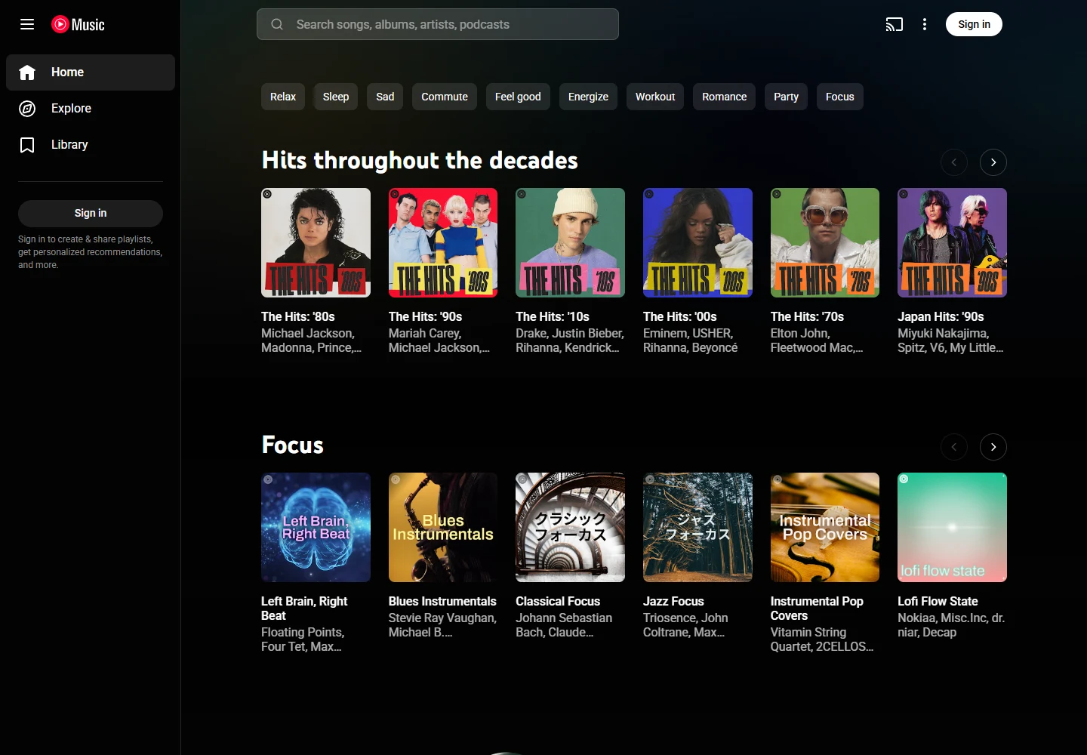
Task: Open Left Brain, Right Beat thumbnail
Action: (x=316, y=527)
